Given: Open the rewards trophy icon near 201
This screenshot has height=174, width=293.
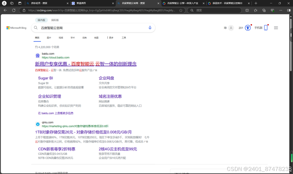Looking at the screenshot, I should (248, 28).
